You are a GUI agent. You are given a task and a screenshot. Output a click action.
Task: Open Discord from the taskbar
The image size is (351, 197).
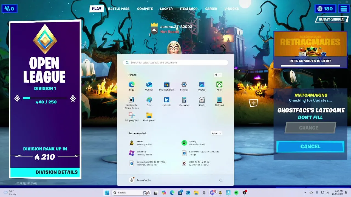[212, 193]
